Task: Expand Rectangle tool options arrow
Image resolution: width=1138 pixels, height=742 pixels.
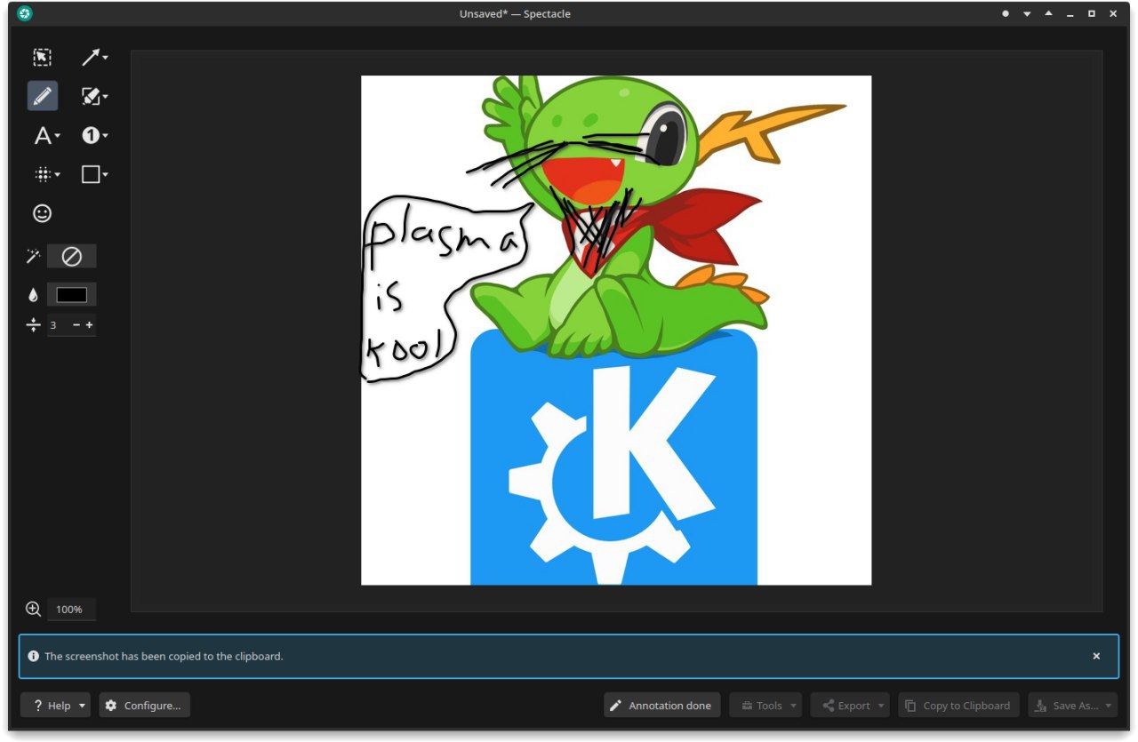Action: 106,175
